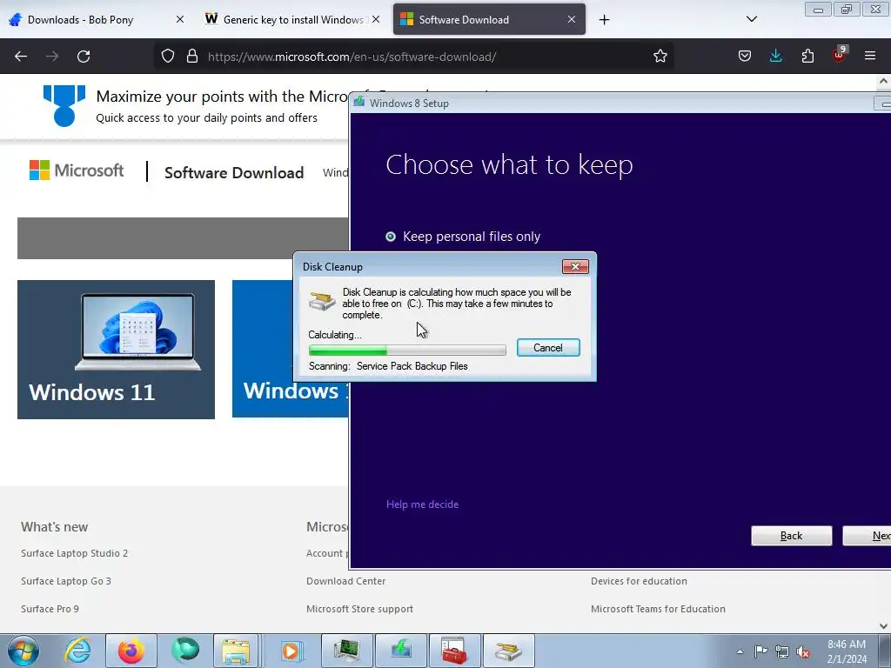Open the Firefox hamburger menu
The height and width of the screenshot is (668, 891).
[x=870, y=57]
